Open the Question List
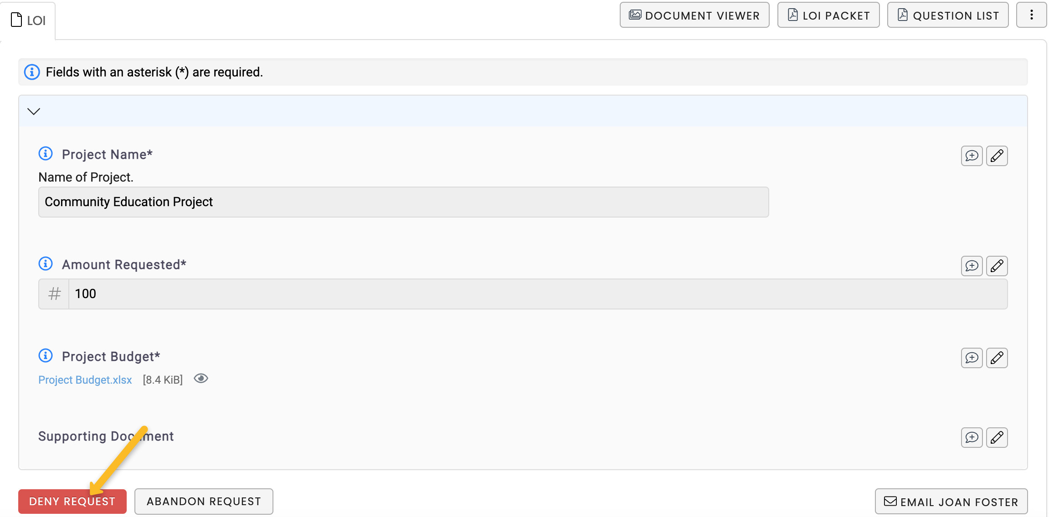The height and width of the screenshot is (517, 1049). tap(947, 15)
